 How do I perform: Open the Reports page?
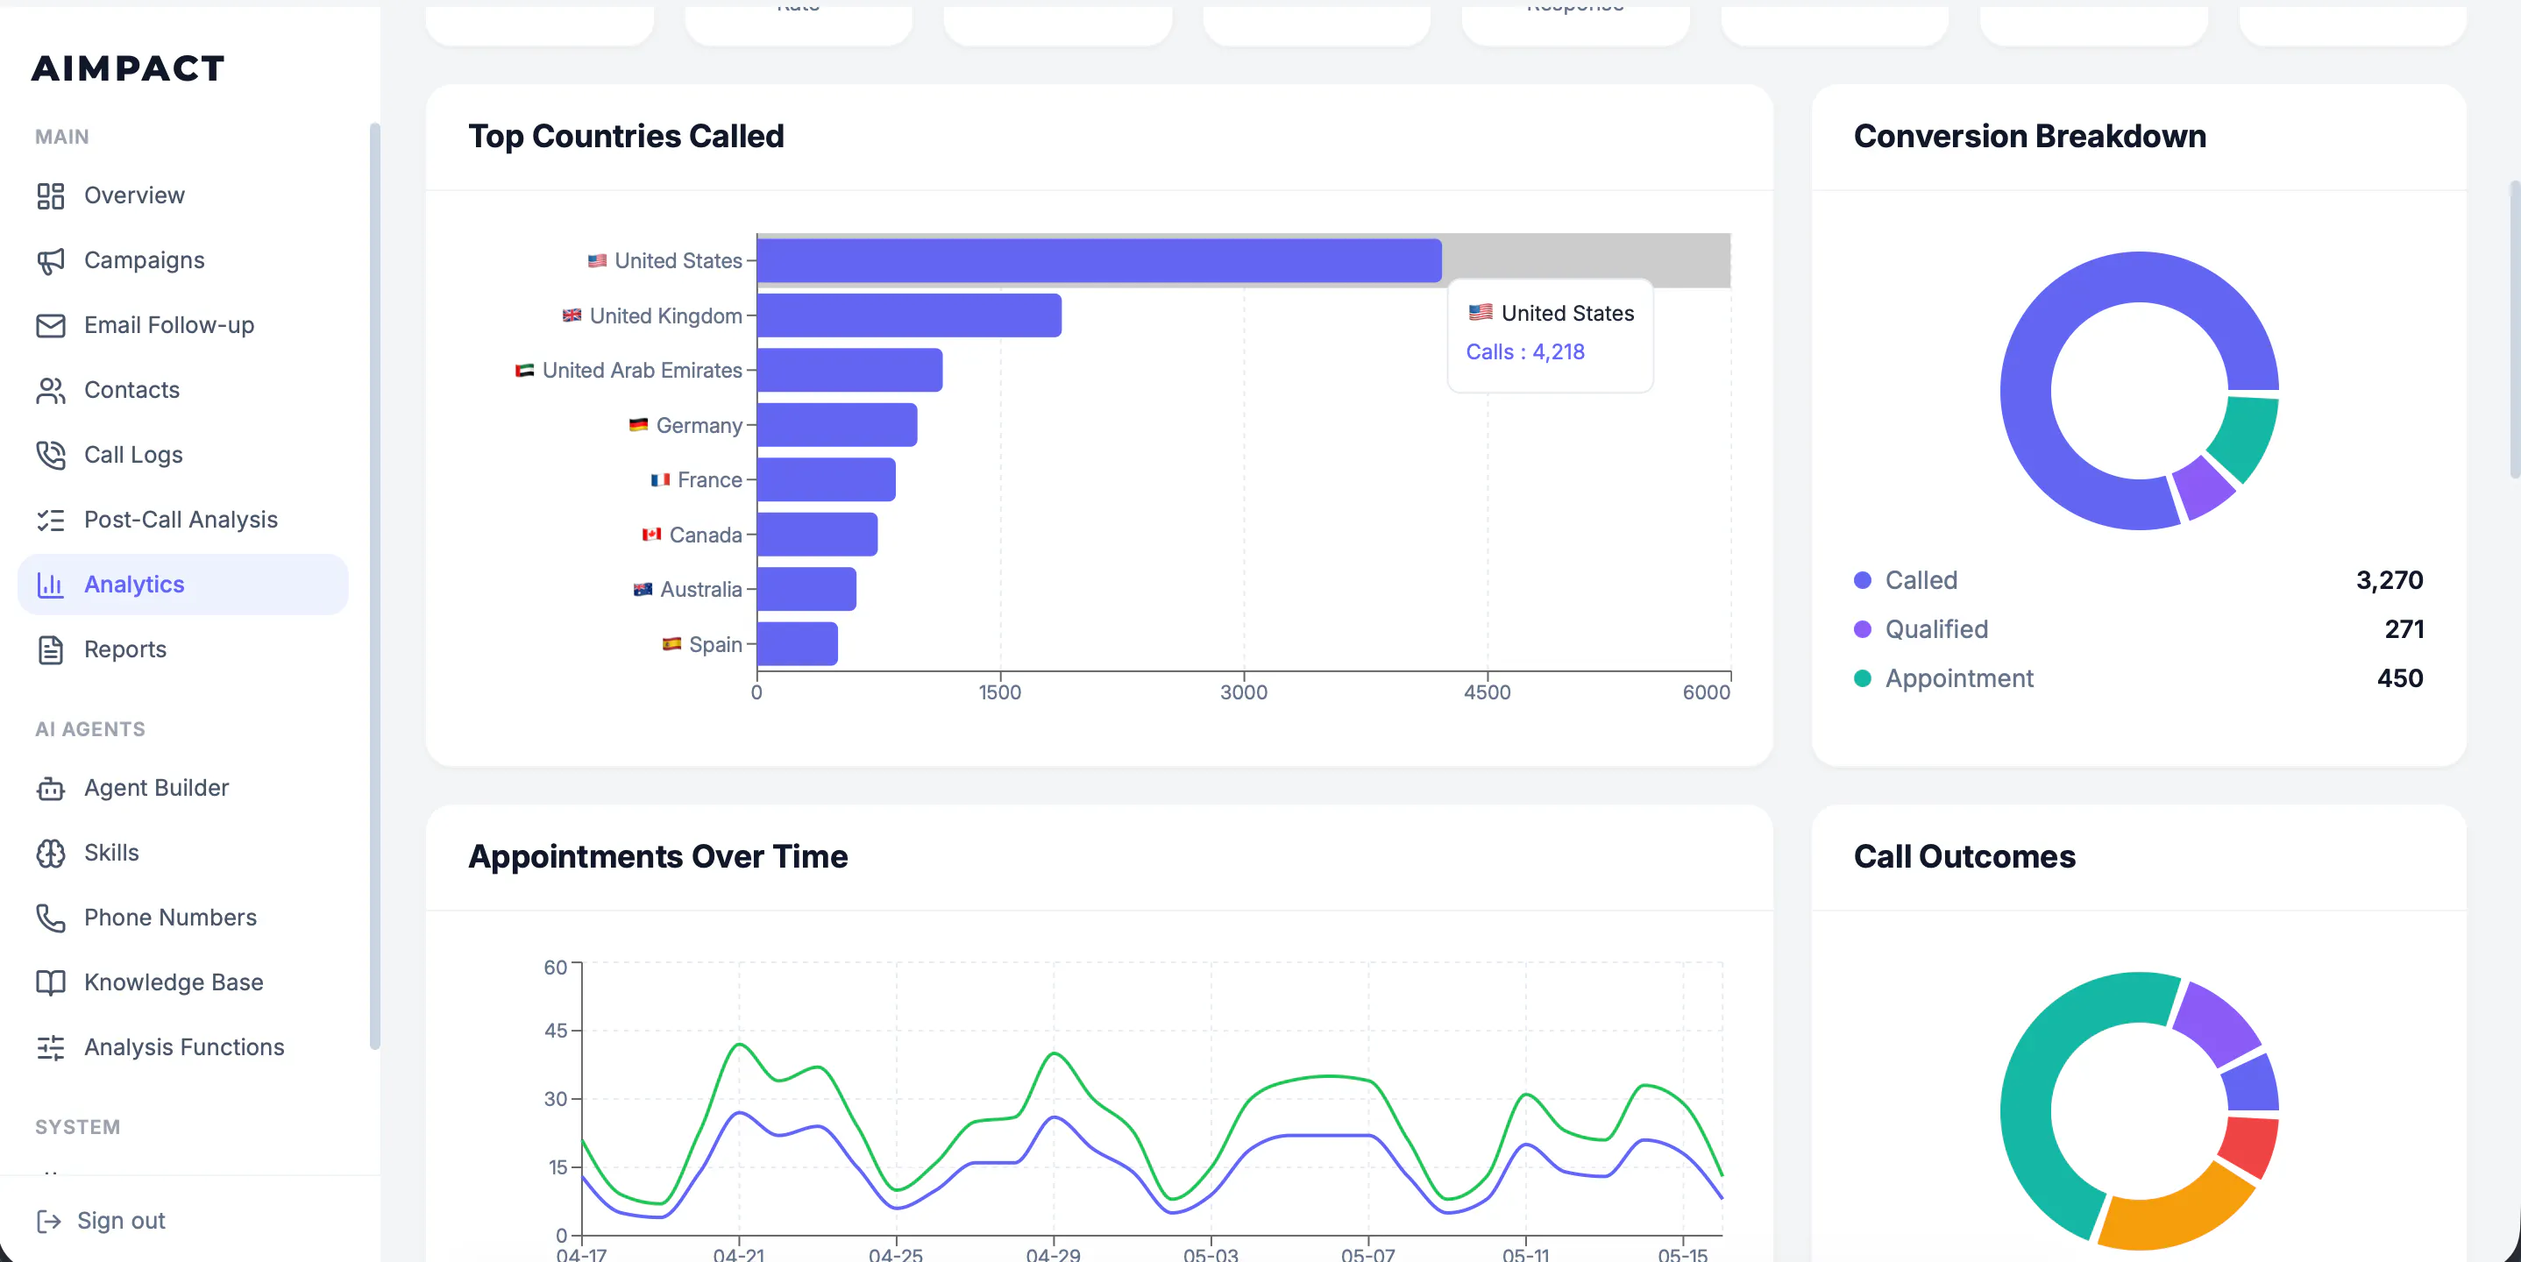(183, 649)
